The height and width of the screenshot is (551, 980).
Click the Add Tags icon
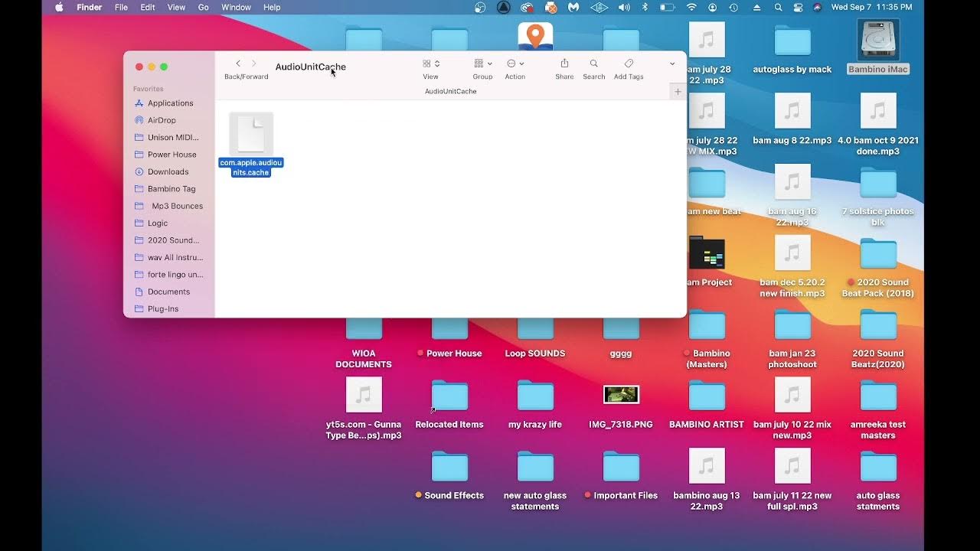click(x=629, y=64)
